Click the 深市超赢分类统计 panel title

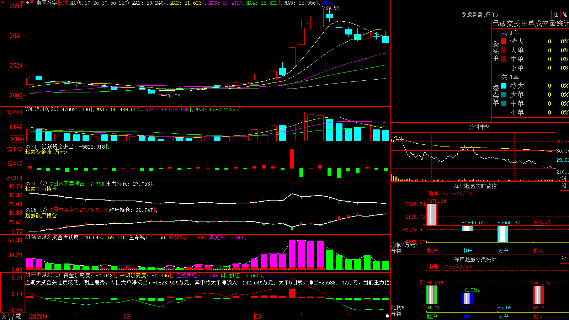coord(475,259)
